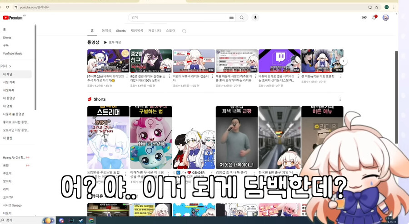
Task: Click the page vertical scrollbar on right
Action: click(x=396, y=97)
